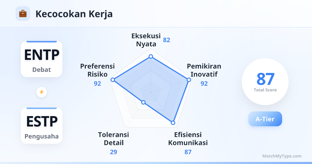Image resolution: width=312 pixels, height=164 pixels.
Task: Open the MatchMyType.com link
Action: (282, 156)
